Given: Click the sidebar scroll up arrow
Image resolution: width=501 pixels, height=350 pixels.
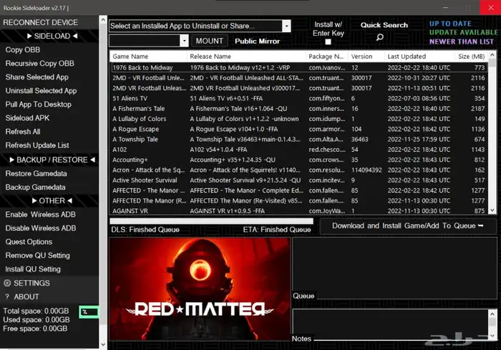Looking at the screenshot, I should pyautogui.click(x=103, y=20).
